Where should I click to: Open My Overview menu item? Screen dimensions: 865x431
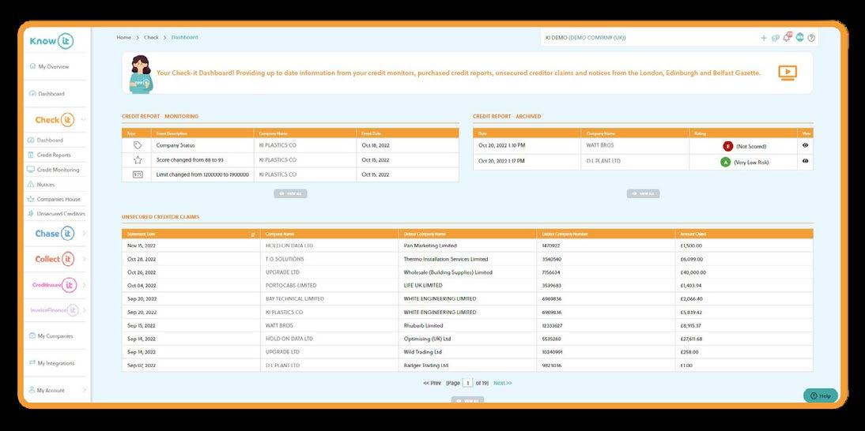54,66
